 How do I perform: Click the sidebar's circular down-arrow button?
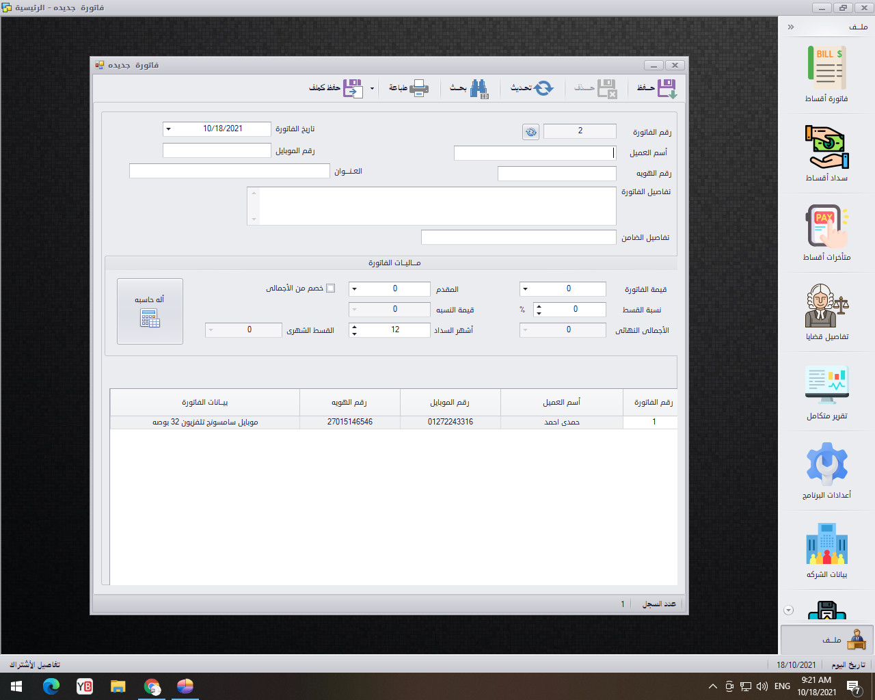tap(788, 610)
